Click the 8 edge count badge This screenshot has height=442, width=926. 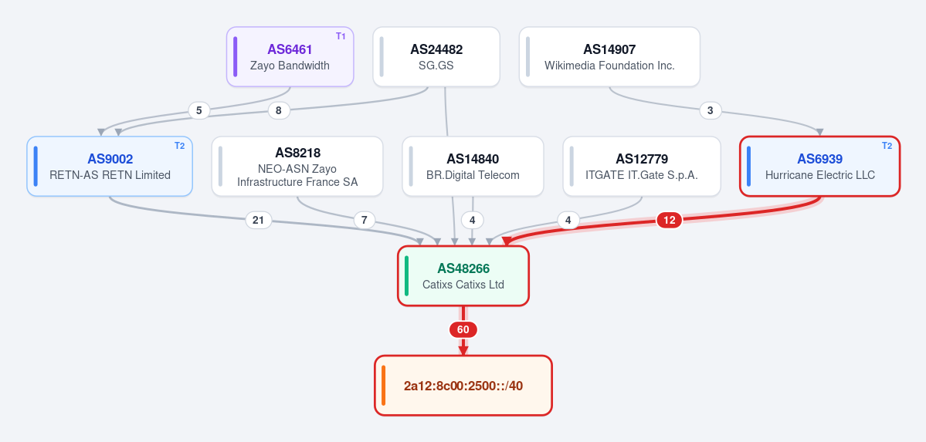[279, 110]
